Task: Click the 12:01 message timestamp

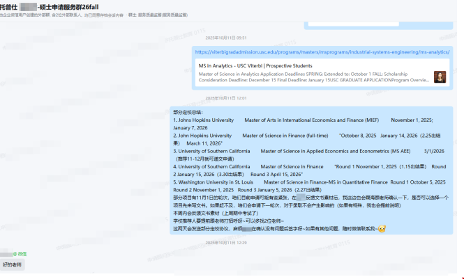Action: 225,99
